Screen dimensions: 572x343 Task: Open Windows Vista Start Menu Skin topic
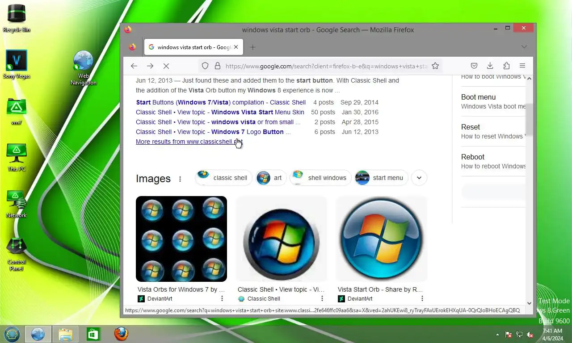pyautogui.click(x=220, y=112)
